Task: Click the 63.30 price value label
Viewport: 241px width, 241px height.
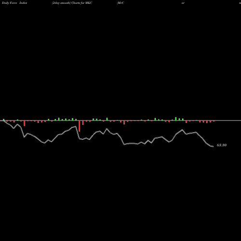Action: click(x=222, y=145)
